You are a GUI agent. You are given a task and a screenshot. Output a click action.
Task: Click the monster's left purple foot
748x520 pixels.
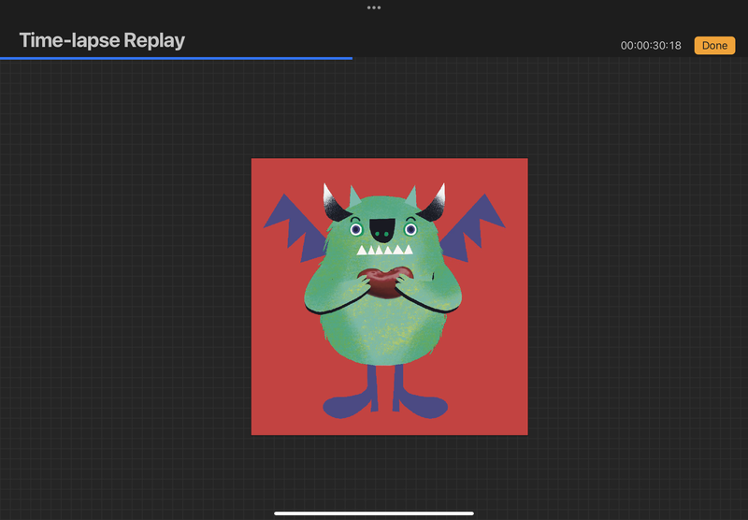click(x=349, y=406)
